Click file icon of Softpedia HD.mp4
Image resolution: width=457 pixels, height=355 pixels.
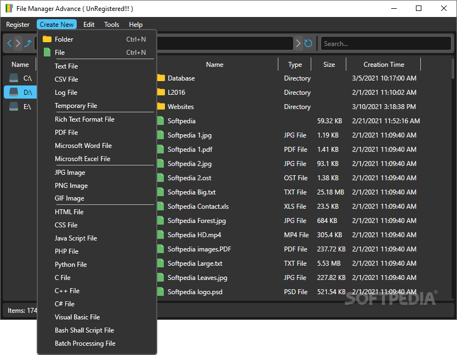pos(161,235)
